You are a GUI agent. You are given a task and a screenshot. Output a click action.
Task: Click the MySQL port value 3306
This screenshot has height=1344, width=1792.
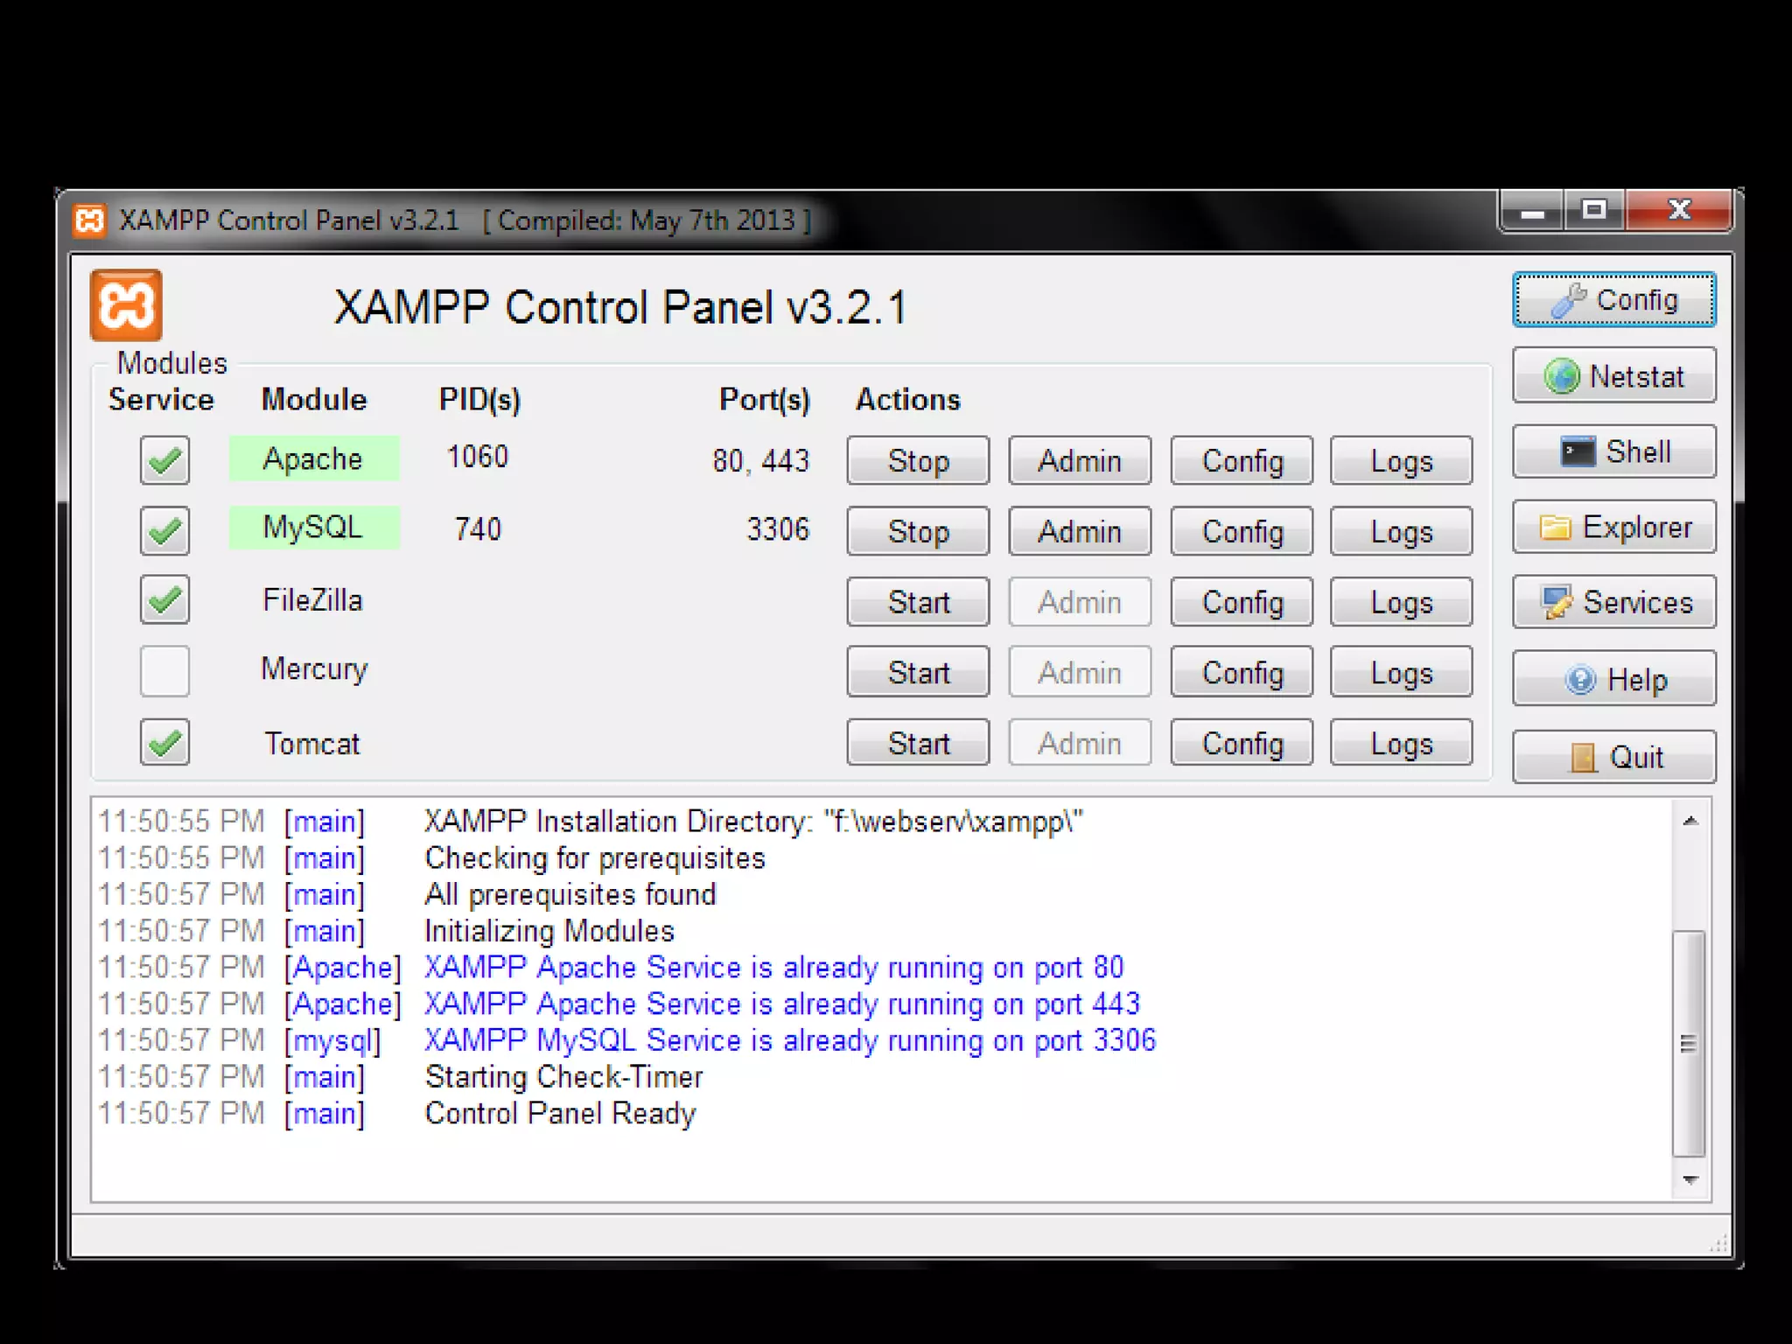(x=778, y=529)
